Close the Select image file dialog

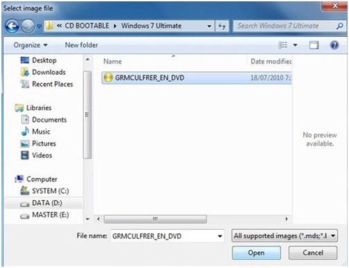click(x=334, y=6)
